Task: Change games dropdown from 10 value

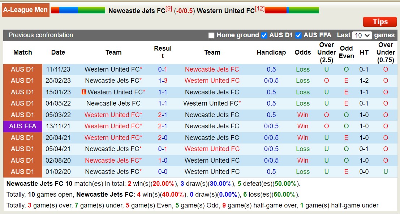Action: click(x=361, y=35)
